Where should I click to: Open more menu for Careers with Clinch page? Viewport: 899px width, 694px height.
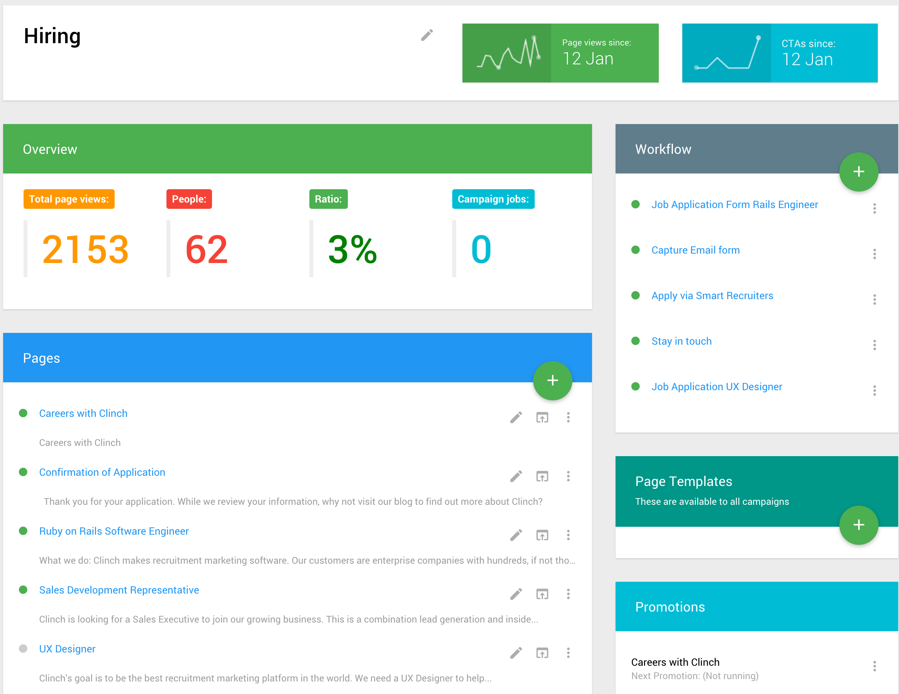(568, 417)
